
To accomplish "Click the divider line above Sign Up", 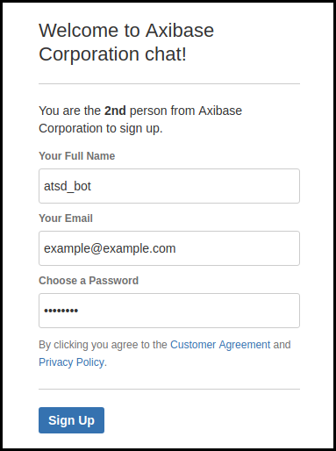I will point(169,389).
